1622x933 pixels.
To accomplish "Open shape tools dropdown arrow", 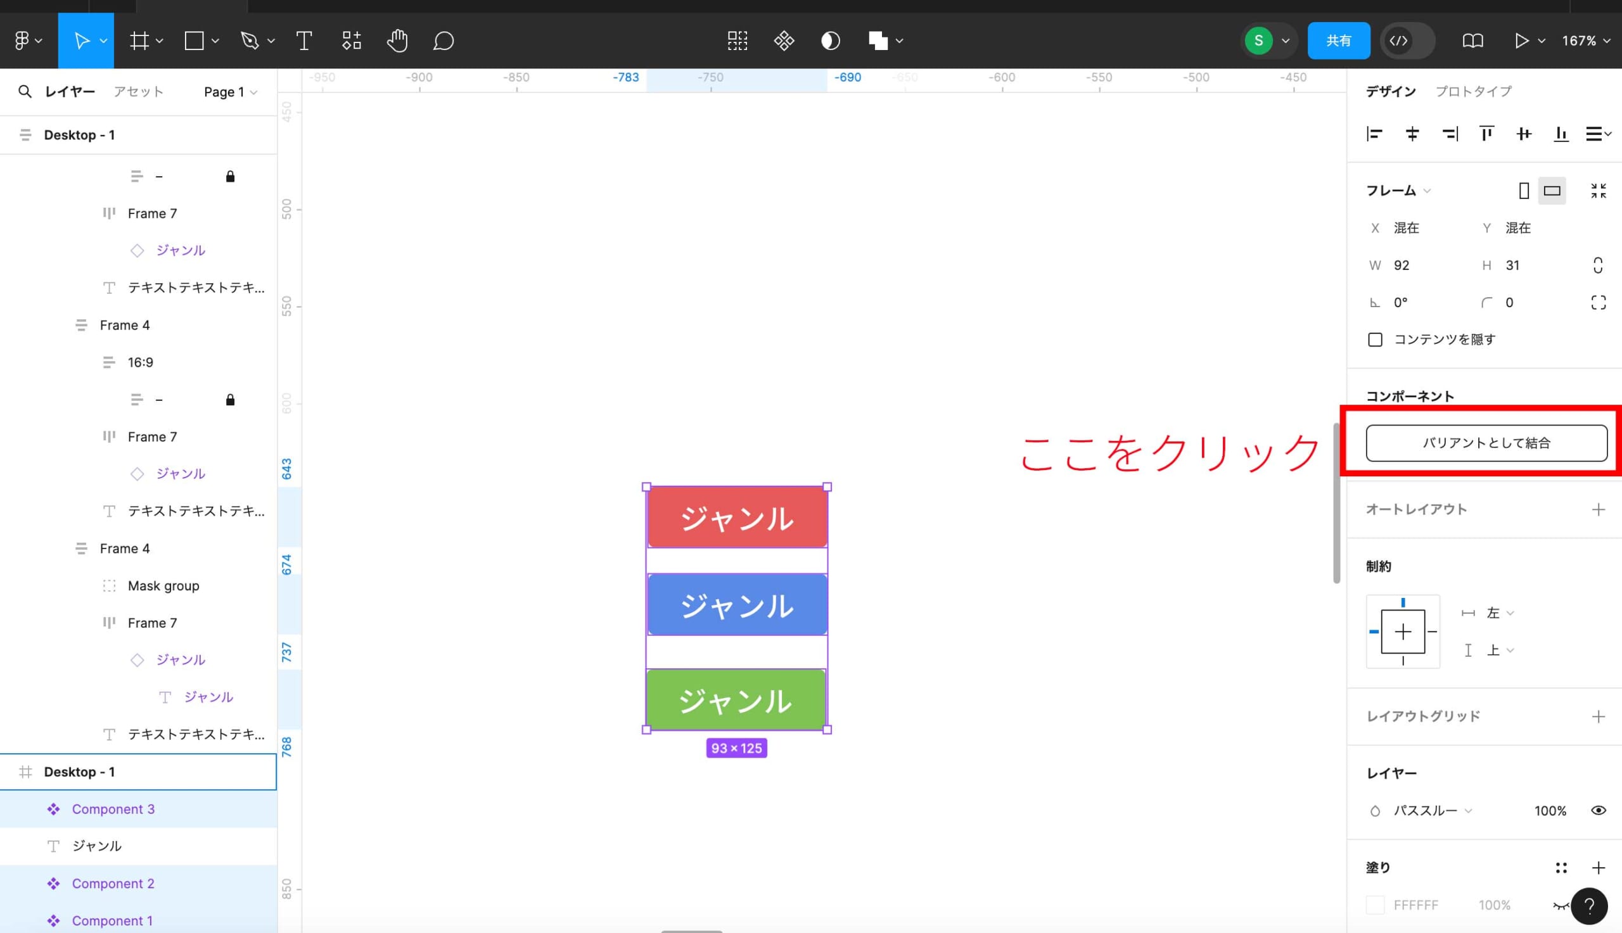I will tap(215, 41).
